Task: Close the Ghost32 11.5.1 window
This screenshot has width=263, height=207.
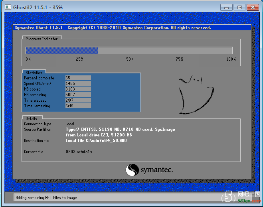Action: click(253, 8)
